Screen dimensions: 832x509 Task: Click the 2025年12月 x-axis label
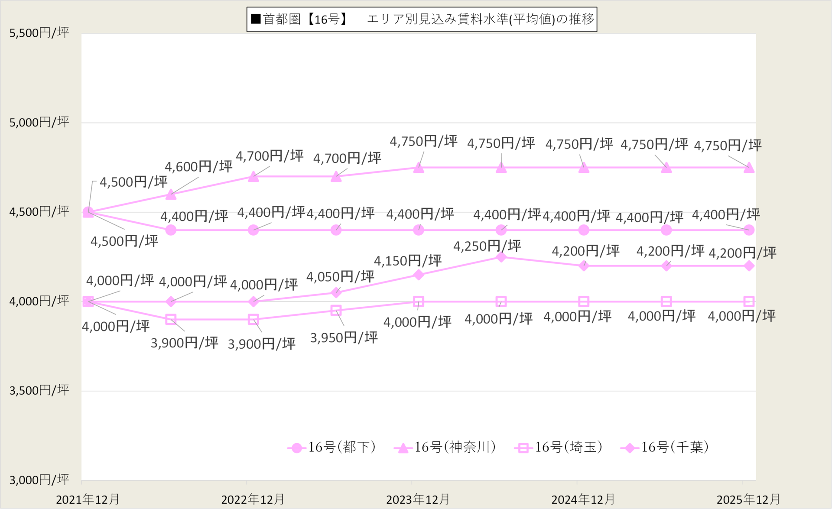[x=748, y=499]
